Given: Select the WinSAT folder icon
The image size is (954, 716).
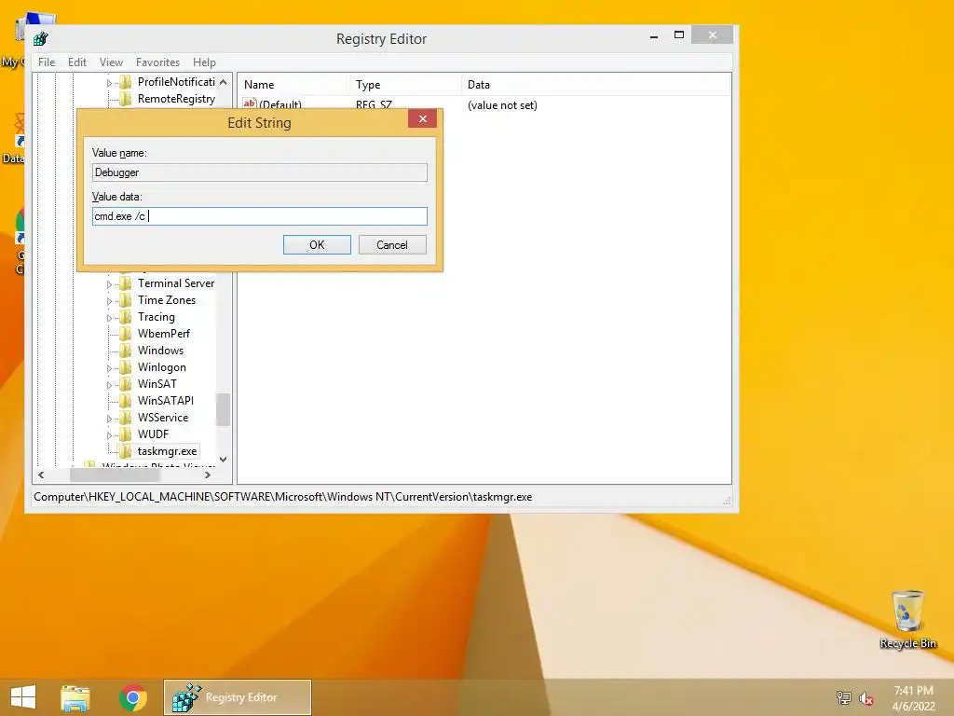Looking at the screenshot, I should 126,383.
